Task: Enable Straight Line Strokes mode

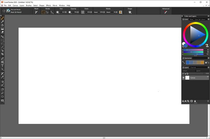Action: pyautogui.click(x=47, y=12)
